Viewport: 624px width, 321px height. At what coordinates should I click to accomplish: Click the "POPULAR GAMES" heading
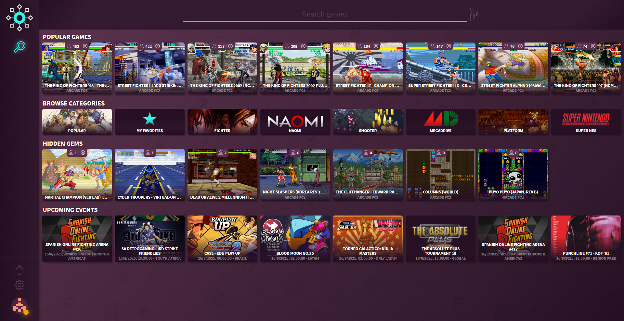pyautogui.click(x=67, y=37)
